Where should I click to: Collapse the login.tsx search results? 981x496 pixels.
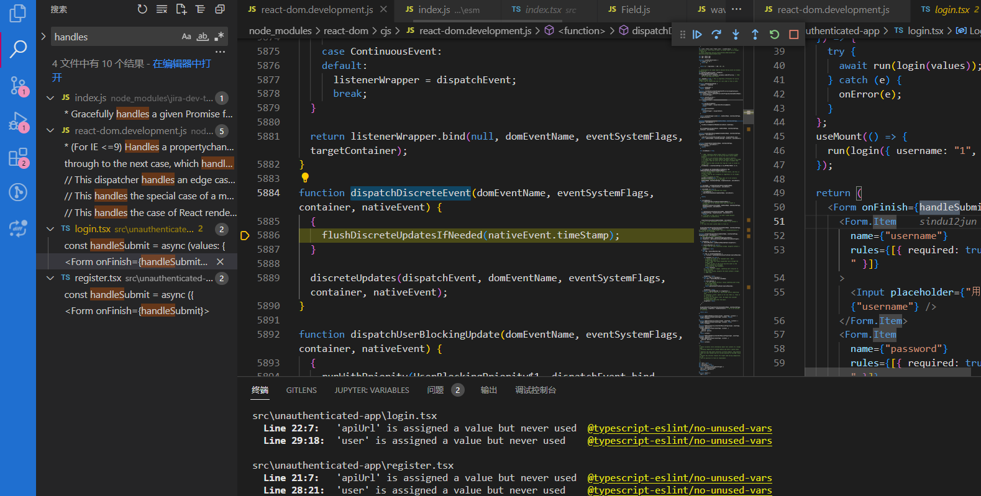(50, 229)
